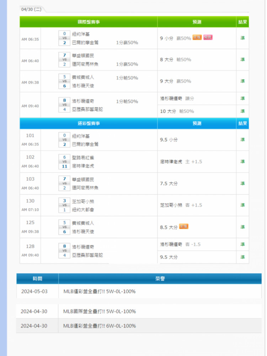Click 費城費城人 in the 國際盤 AM 09:38 row
267x356 pixels.
coord(83,77)
